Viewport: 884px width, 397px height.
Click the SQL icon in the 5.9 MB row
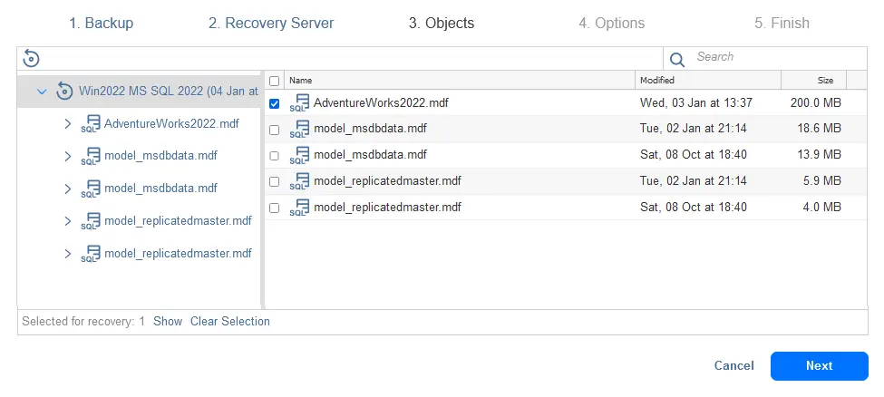tap(299, 181)
